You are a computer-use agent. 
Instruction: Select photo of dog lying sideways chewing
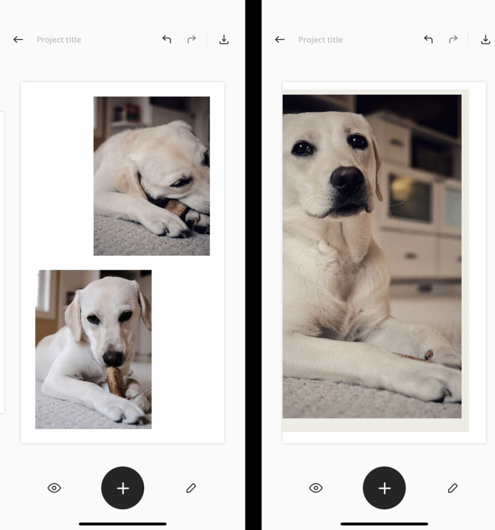click(x=151, y=176)
